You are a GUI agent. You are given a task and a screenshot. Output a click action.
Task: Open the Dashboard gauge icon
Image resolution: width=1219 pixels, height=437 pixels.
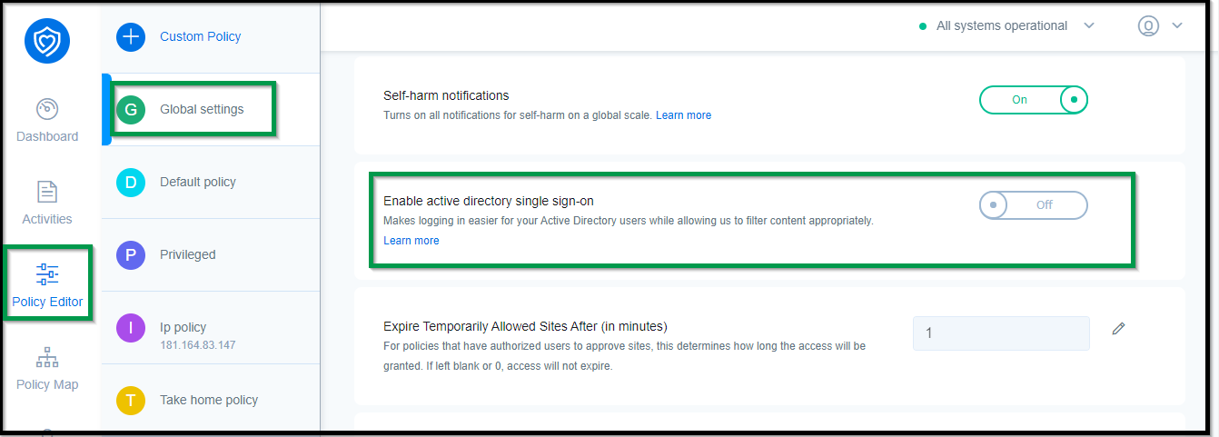(47, 110)
